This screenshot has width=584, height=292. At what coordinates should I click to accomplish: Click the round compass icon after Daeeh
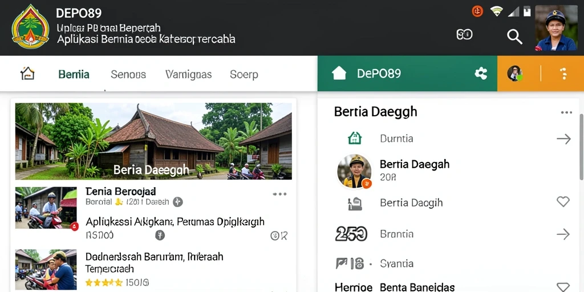click(178, 202)
